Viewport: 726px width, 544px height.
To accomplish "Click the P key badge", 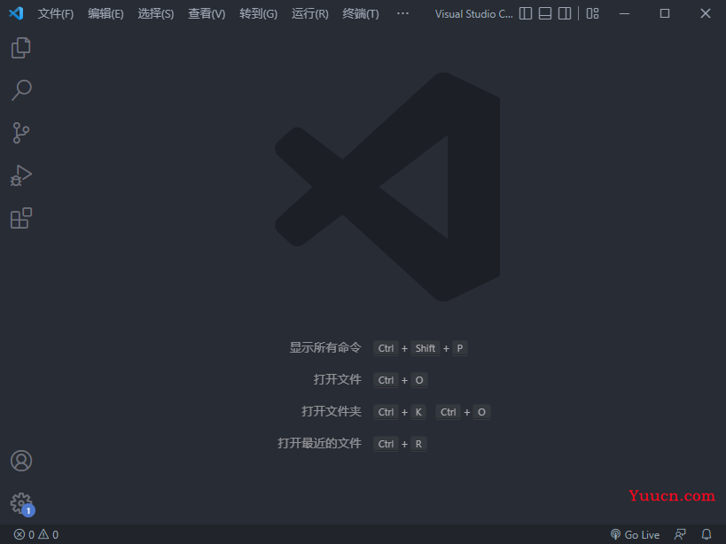I will point(460,348).
